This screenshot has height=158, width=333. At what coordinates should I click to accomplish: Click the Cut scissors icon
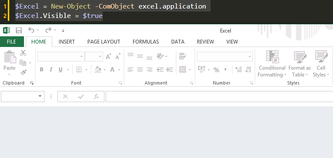pos(23,53)
